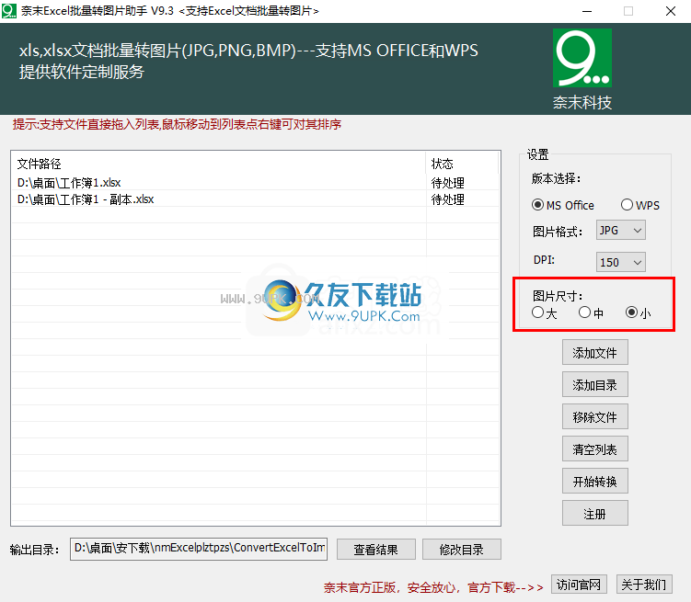Click the 输出目录 path field
This screenshot has width=691, height=602.
tap(199, 549)
